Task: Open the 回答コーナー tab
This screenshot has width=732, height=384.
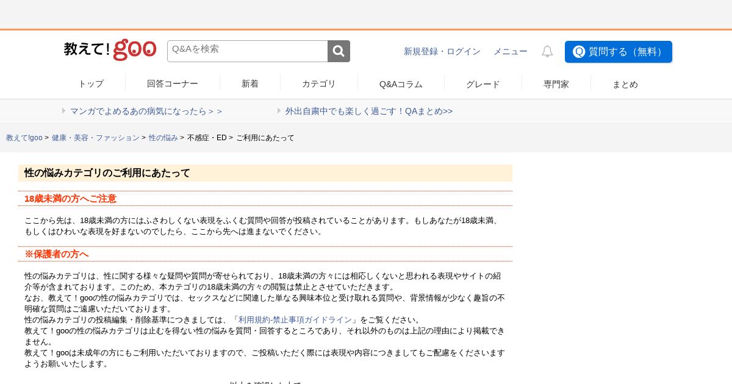Action: coord(173,84)
